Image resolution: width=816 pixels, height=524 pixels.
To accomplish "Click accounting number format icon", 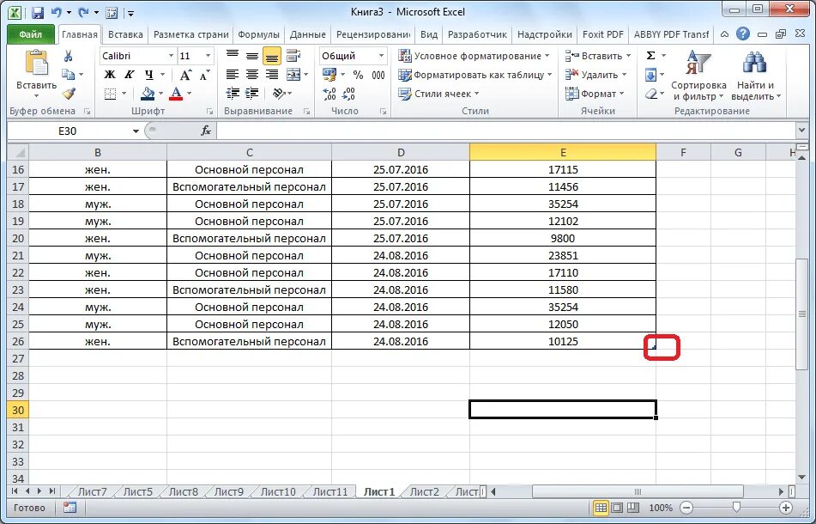I will [329, 75].
